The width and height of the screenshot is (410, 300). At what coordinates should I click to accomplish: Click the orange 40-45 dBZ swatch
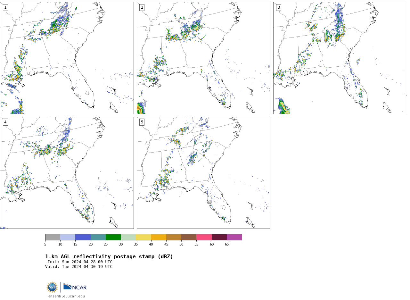[x=159, y=237]
